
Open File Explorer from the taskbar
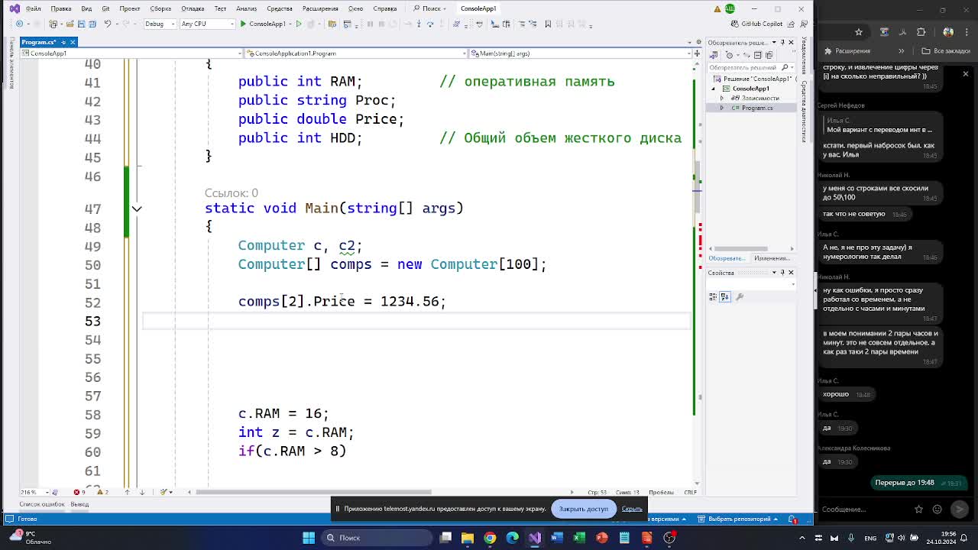point(468,538)
